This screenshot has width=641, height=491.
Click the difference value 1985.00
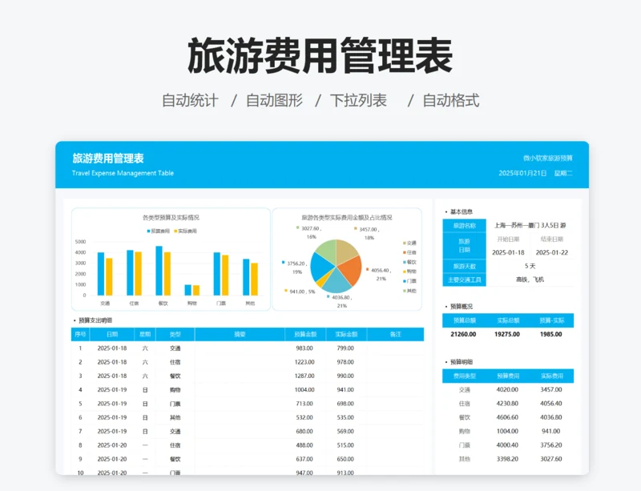click(x=550, y=334)
